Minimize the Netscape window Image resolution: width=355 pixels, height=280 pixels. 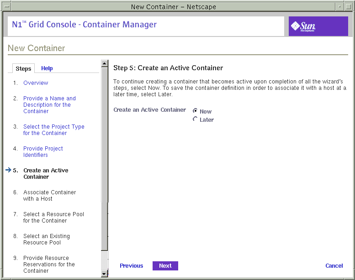[339, 7]
